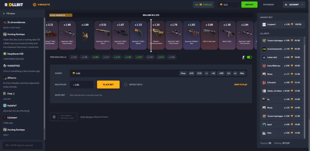Click the multiplier input field
Screen dimensions: 310x151
coord(82,85)
